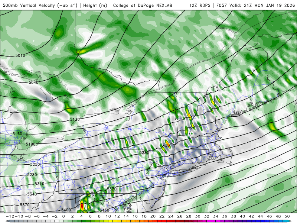Click the '0' value on the color scale
The image size is (297, 223).
63,216
